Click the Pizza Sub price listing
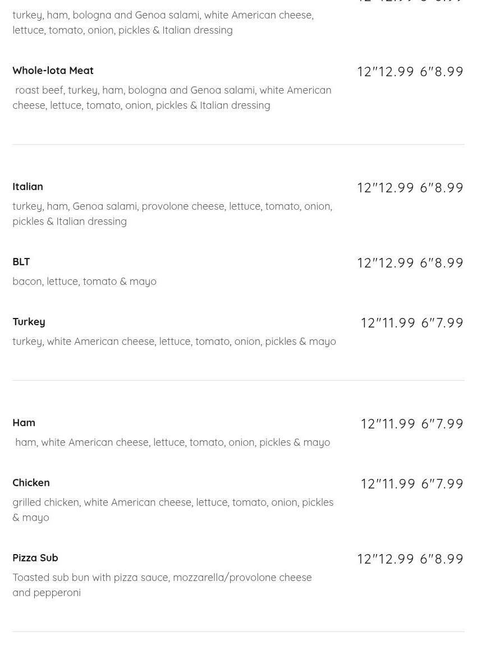 point(410,559)
